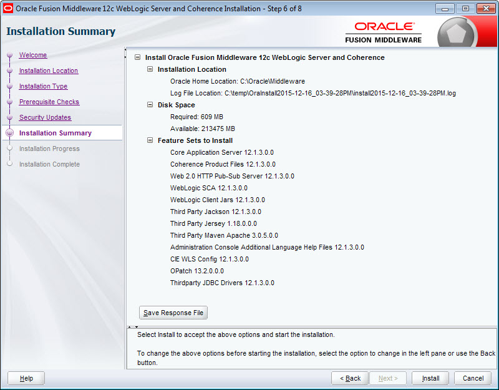Collapse the Feature Sets to Install section
This screenshot has width=499, height=390.
[x=150, y=140]
